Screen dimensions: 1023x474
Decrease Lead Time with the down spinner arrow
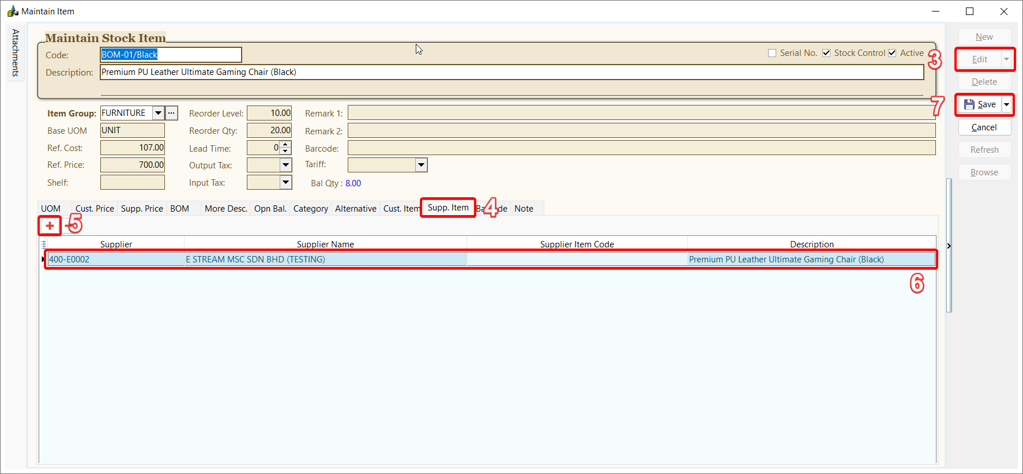[285, 151]
